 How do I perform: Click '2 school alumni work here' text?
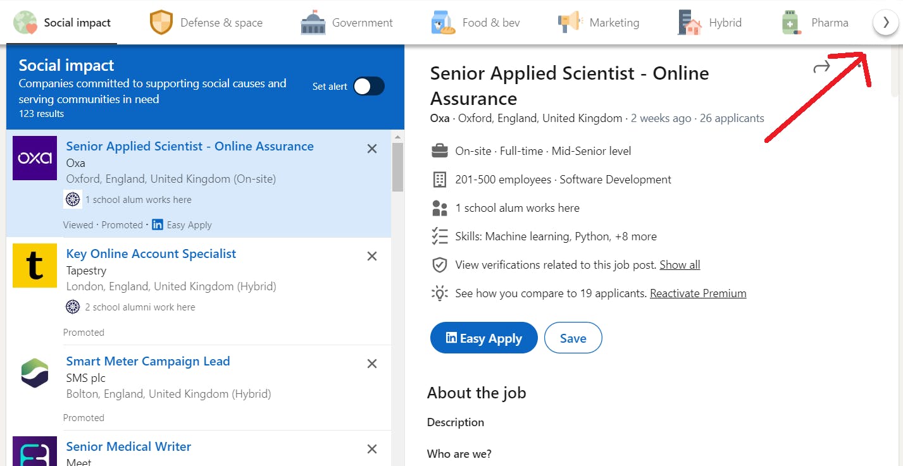point(140,307)
